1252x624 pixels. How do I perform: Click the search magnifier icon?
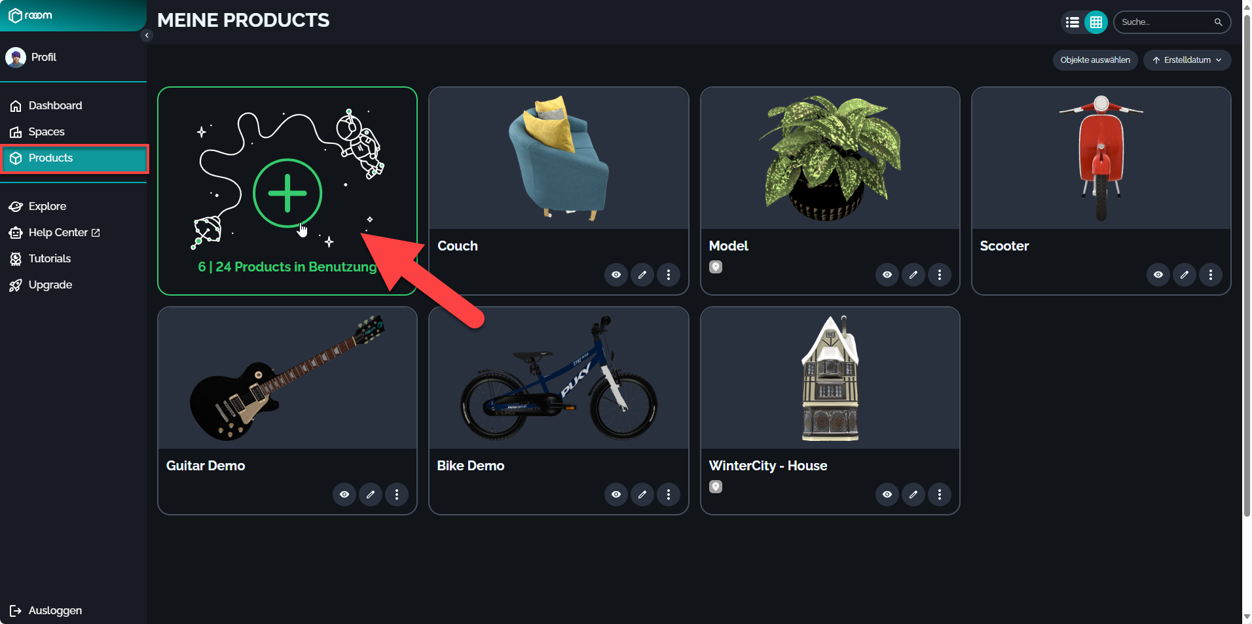1218,22
